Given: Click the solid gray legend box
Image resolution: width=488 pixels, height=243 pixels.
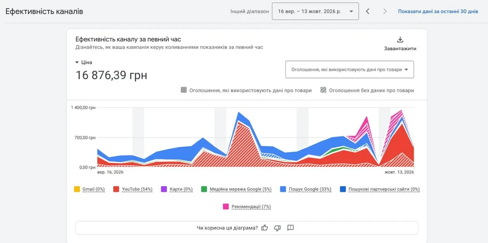Looking at the screenshot, I should click(x=184, y=90).
